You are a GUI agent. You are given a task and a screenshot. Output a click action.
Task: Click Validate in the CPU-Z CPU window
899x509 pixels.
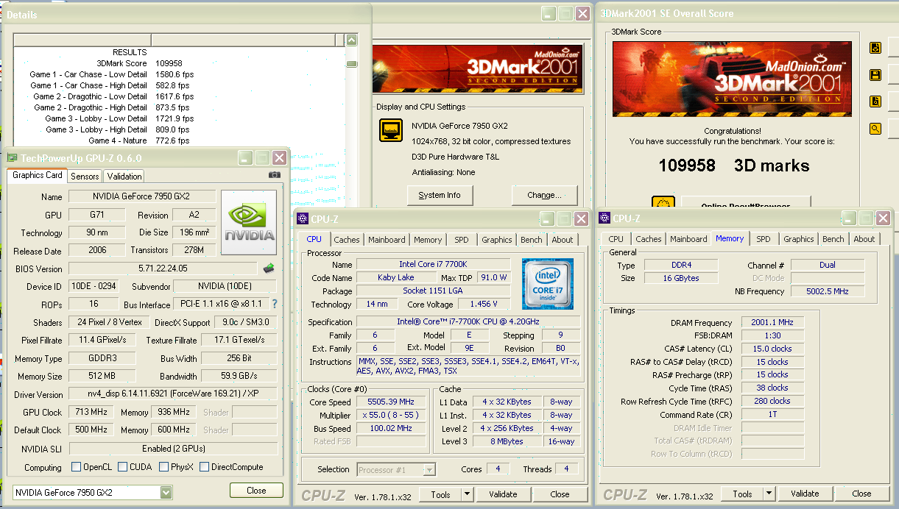(x=503, y=494)
